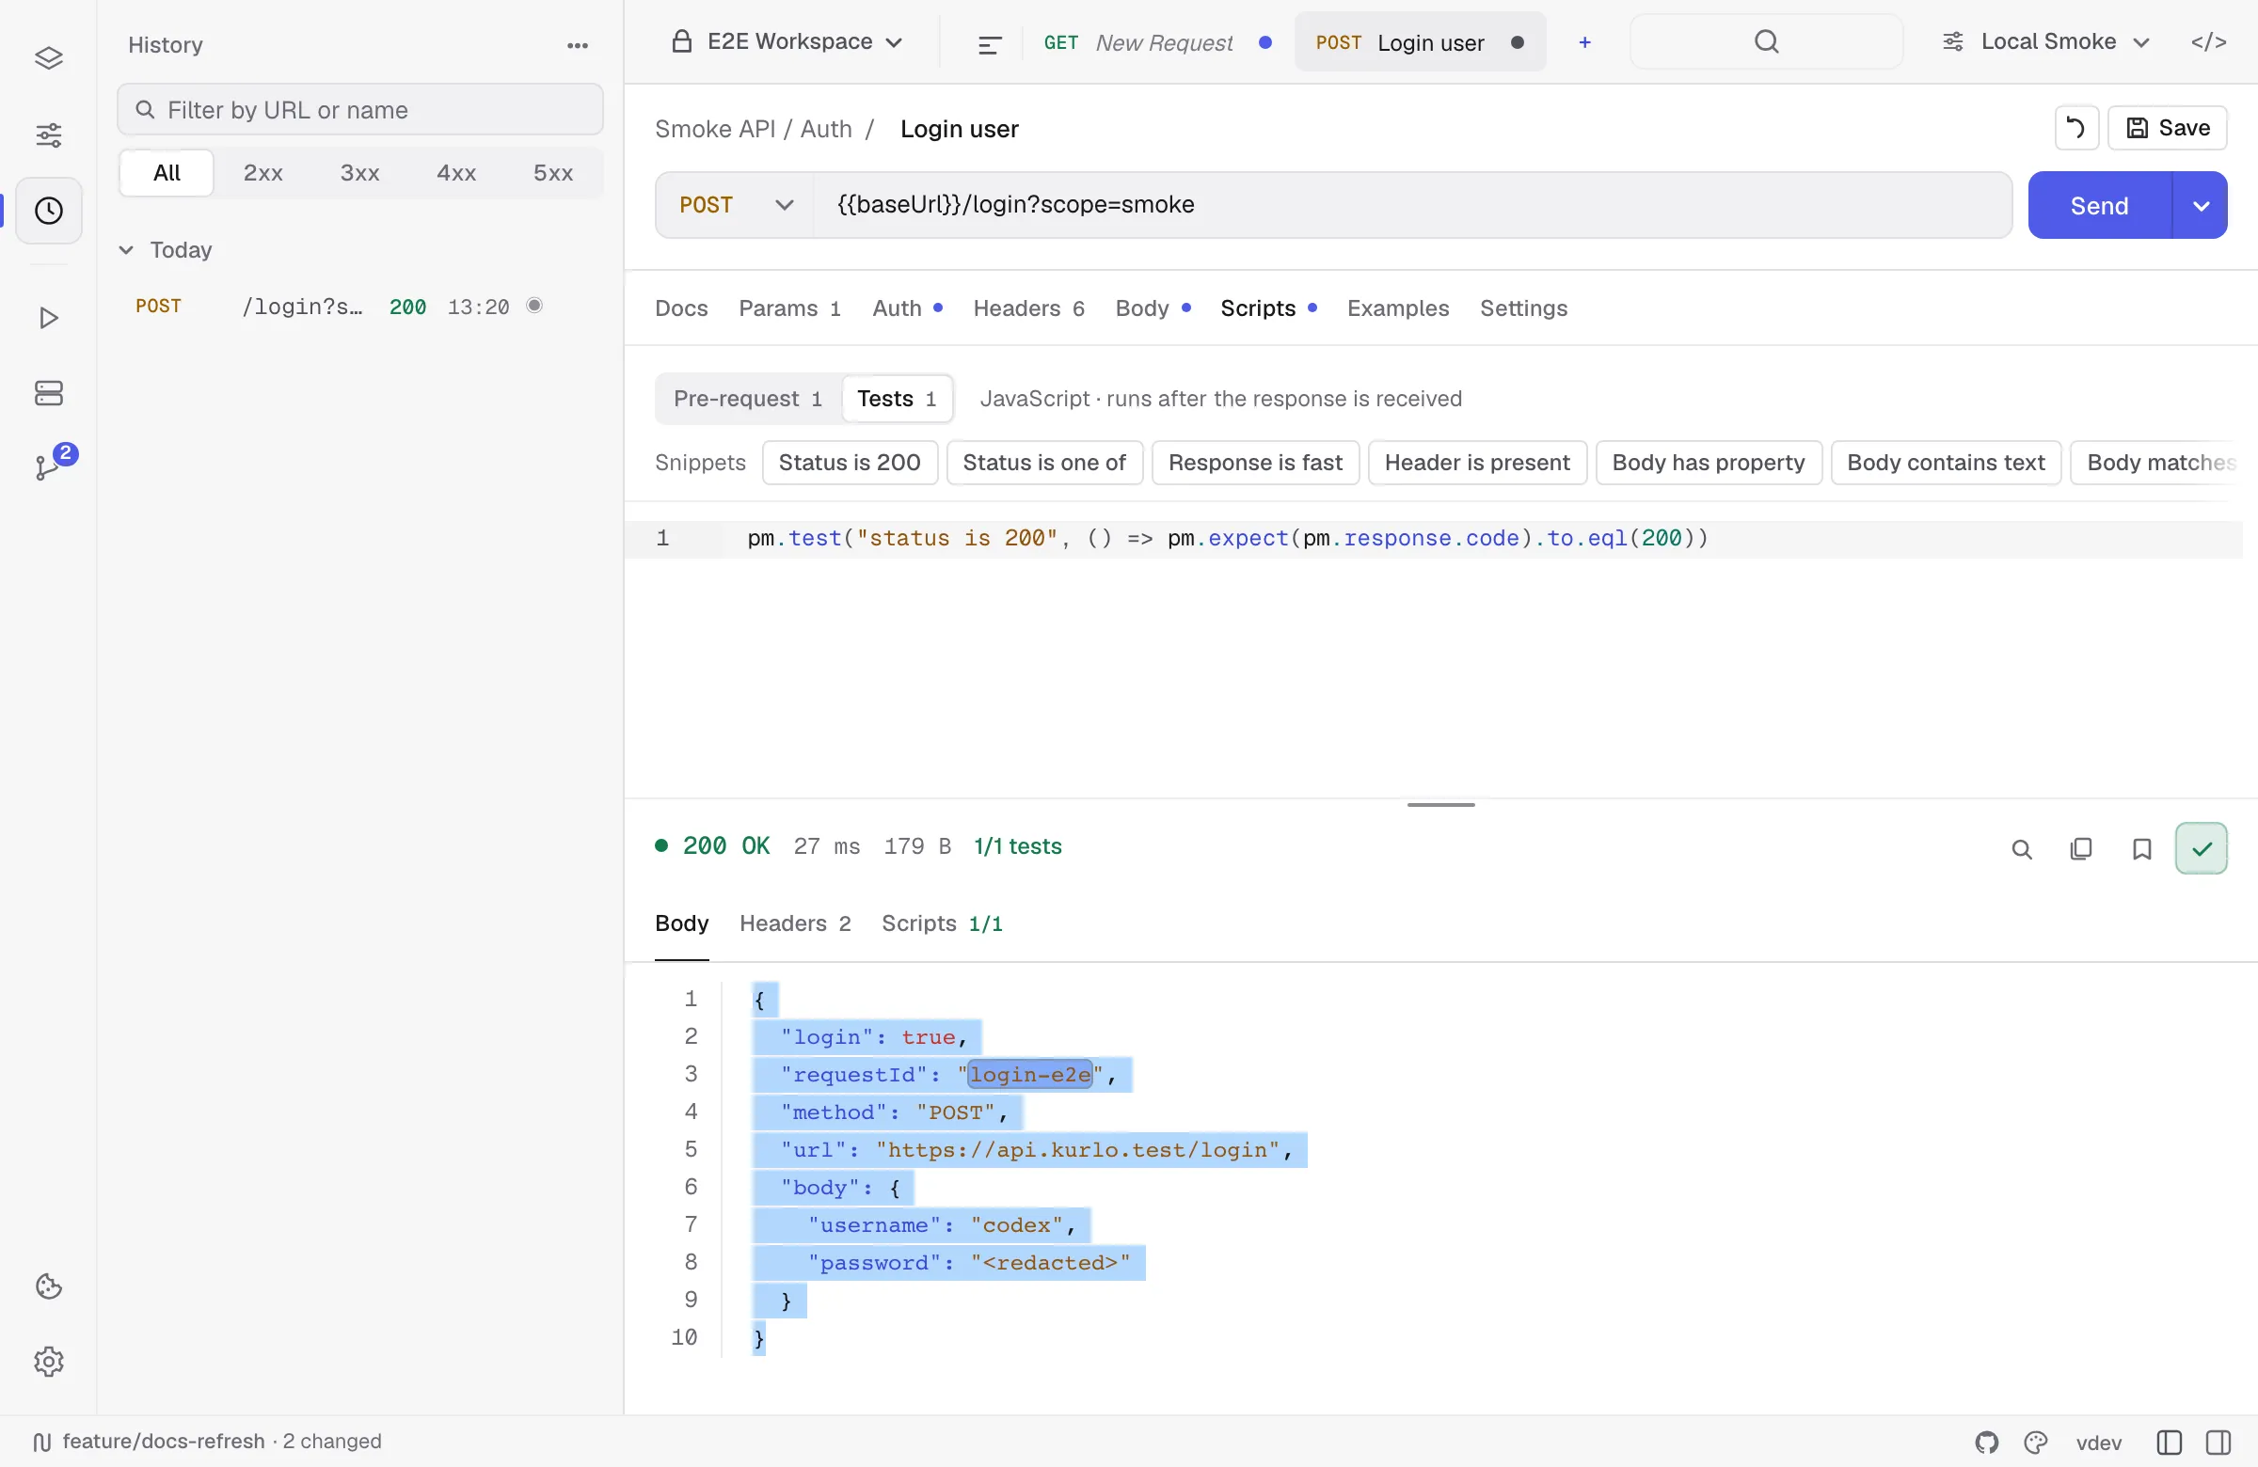
Task: Open the Send options dropdown arrow
Action: click(x=2200, y=205)
